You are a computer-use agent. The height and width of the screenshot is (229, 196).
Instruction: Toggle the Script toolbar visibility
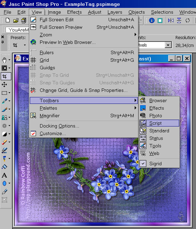159,123
